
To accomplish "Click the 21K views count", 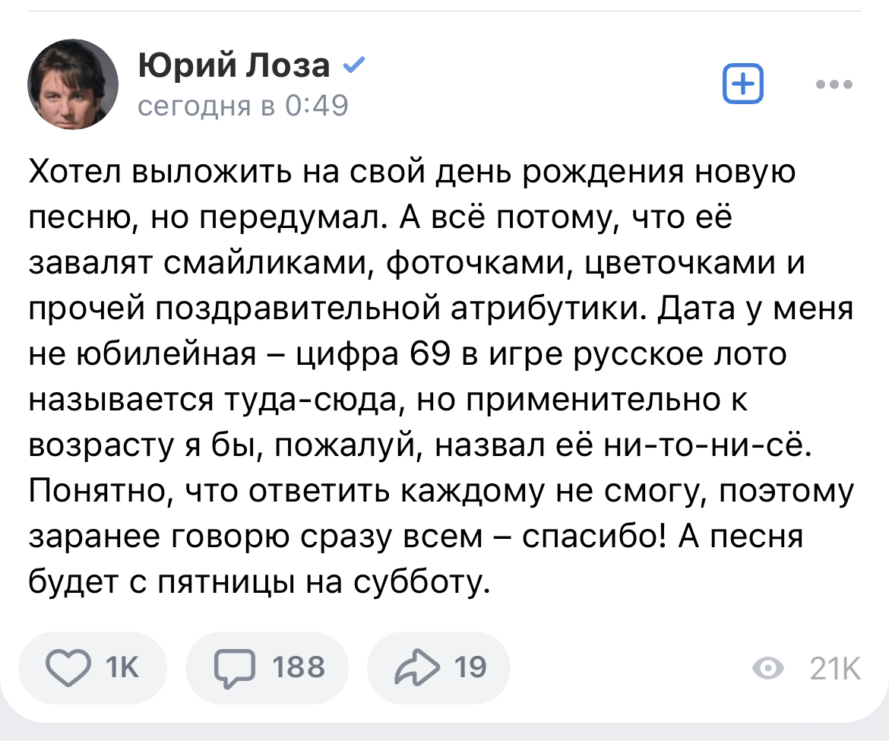I will tap(834, 669).
